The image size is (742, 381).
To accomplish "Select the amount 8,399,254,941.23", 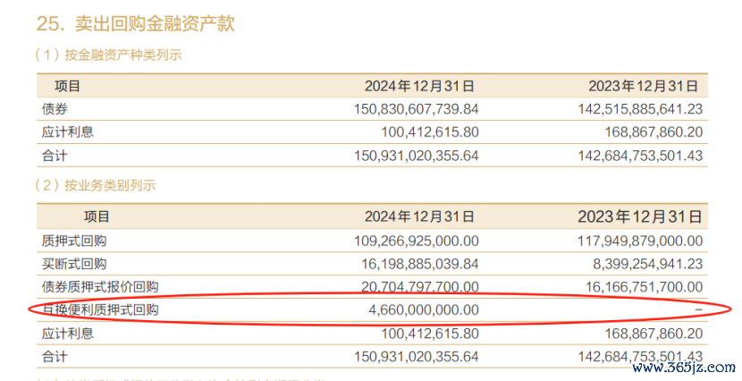I will (641, 264).
